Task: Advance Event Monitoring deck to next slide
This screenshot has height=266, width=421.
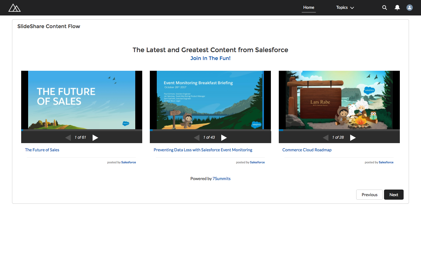Action: 224,137
